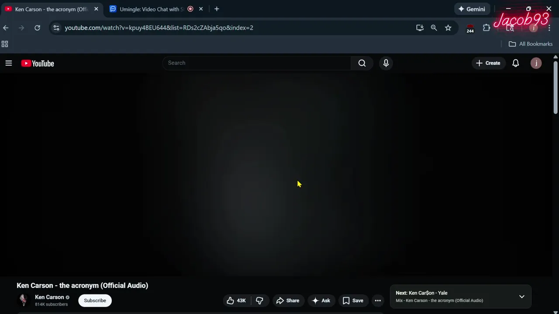Open the notifications bell
This screenshot has height=314, width=559.
tap(516, 63)
